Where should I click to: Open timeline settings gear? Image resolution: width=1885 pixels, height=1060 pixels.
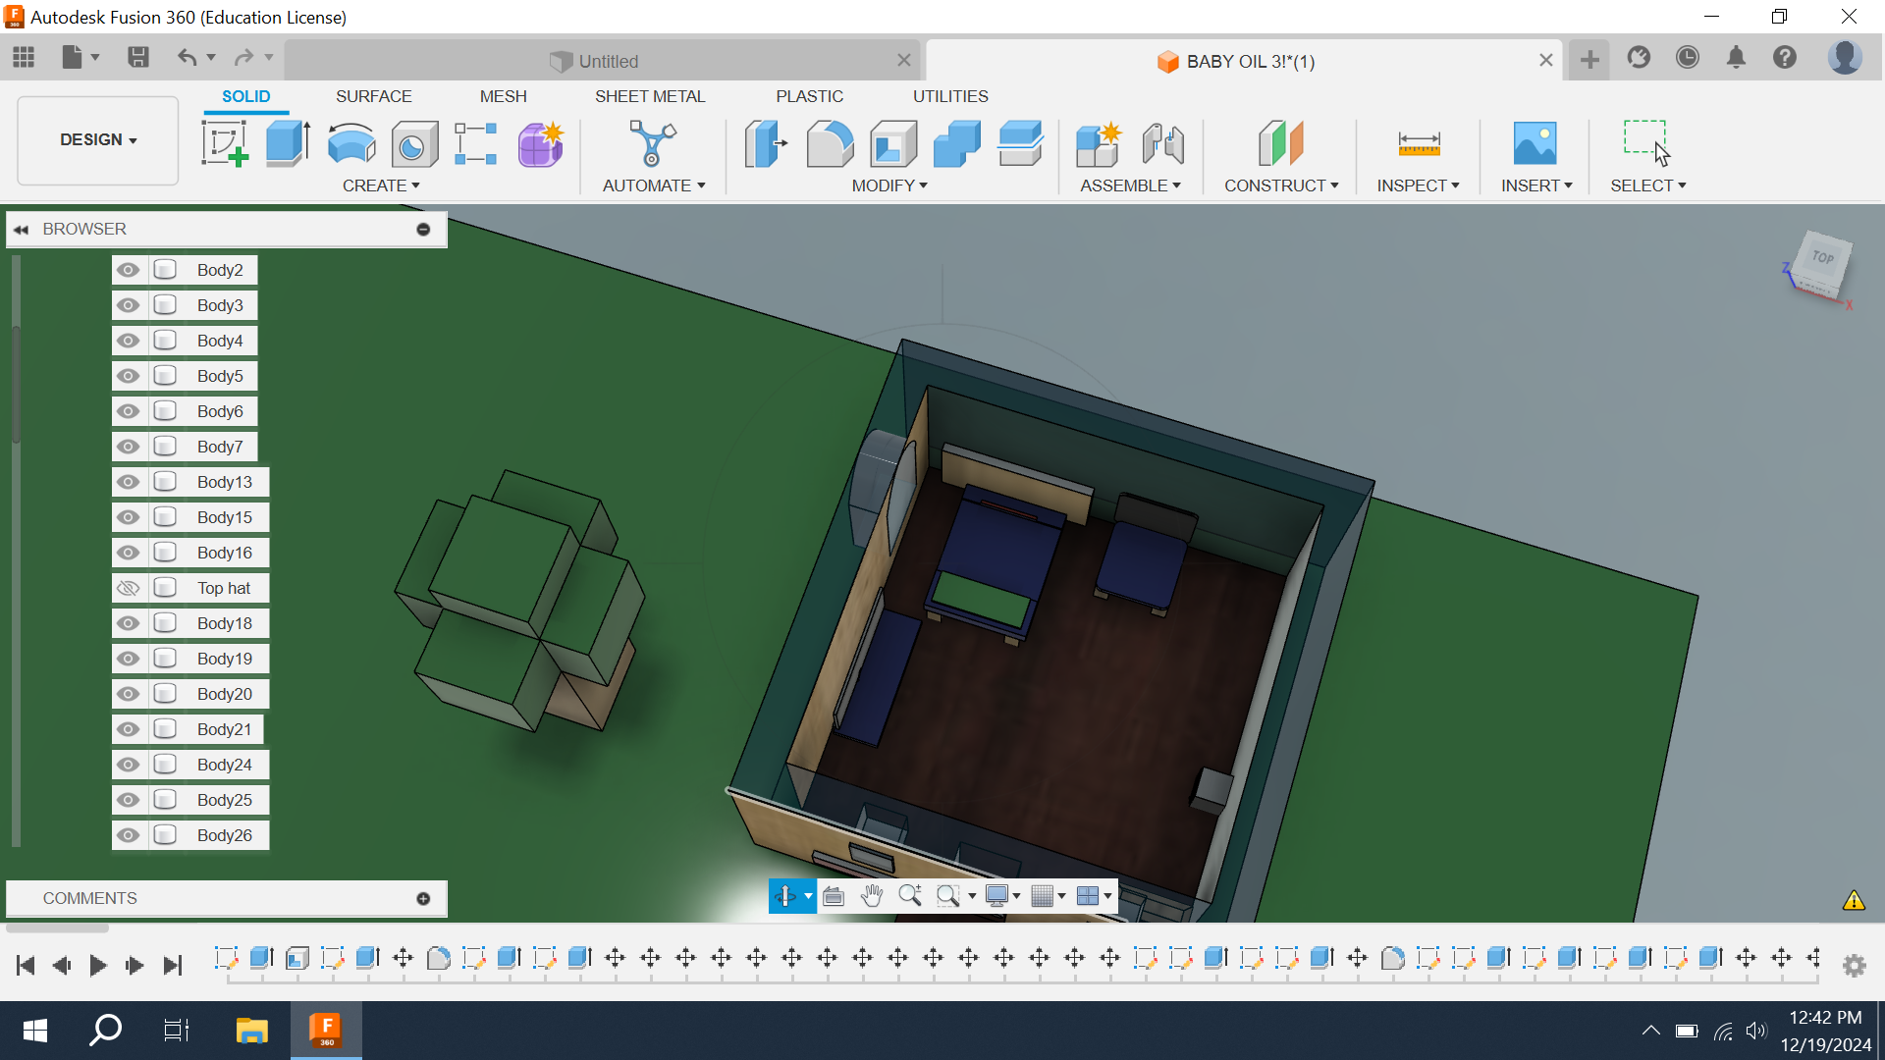pos(1854,966)
